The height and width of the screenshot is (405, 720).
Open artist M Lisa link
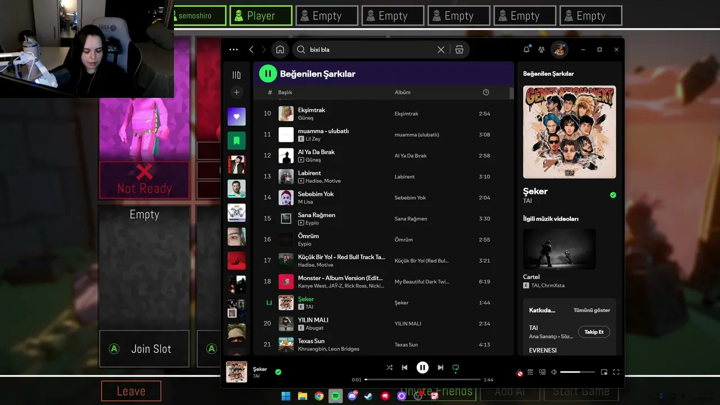pos(305,202)
